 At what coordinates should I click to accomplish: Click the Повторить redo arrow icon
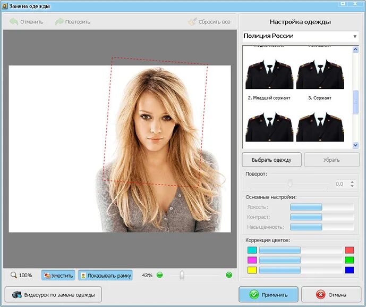(59, 22)
